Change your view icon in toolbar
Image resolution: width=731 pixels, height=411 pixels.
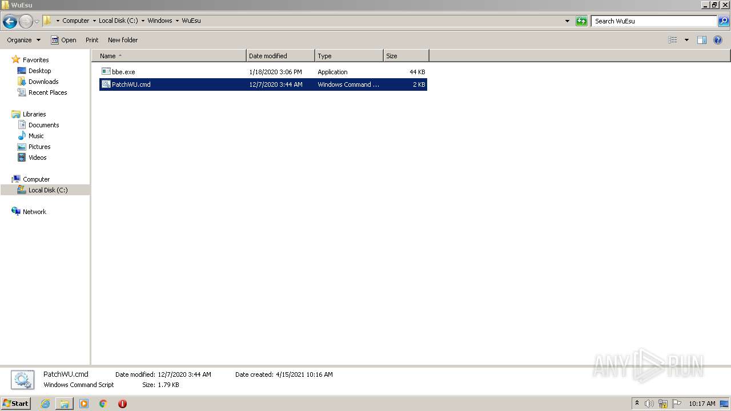tap(673, 40)
